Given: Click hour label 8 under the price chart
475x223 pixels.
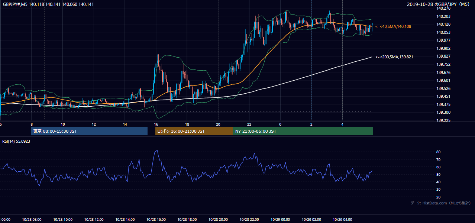Looking at the screenshot, I should [32, 124].
